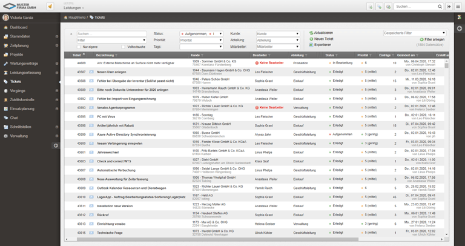Click the ticket search input field
465x246 pixels.
pos(111,34)
